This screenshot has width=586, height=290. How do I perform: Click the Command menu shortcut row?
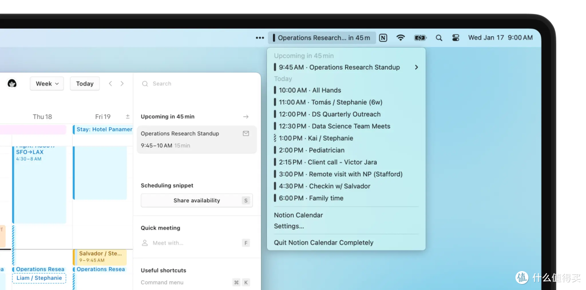pyautogui.click(x=196, y=282)
